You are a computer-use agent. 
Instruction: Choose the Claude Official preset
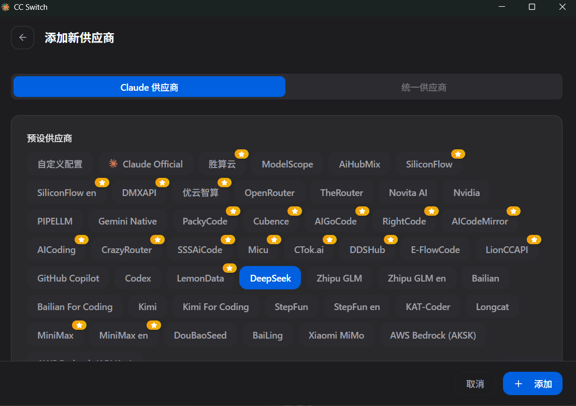click(x=146, y=164)
